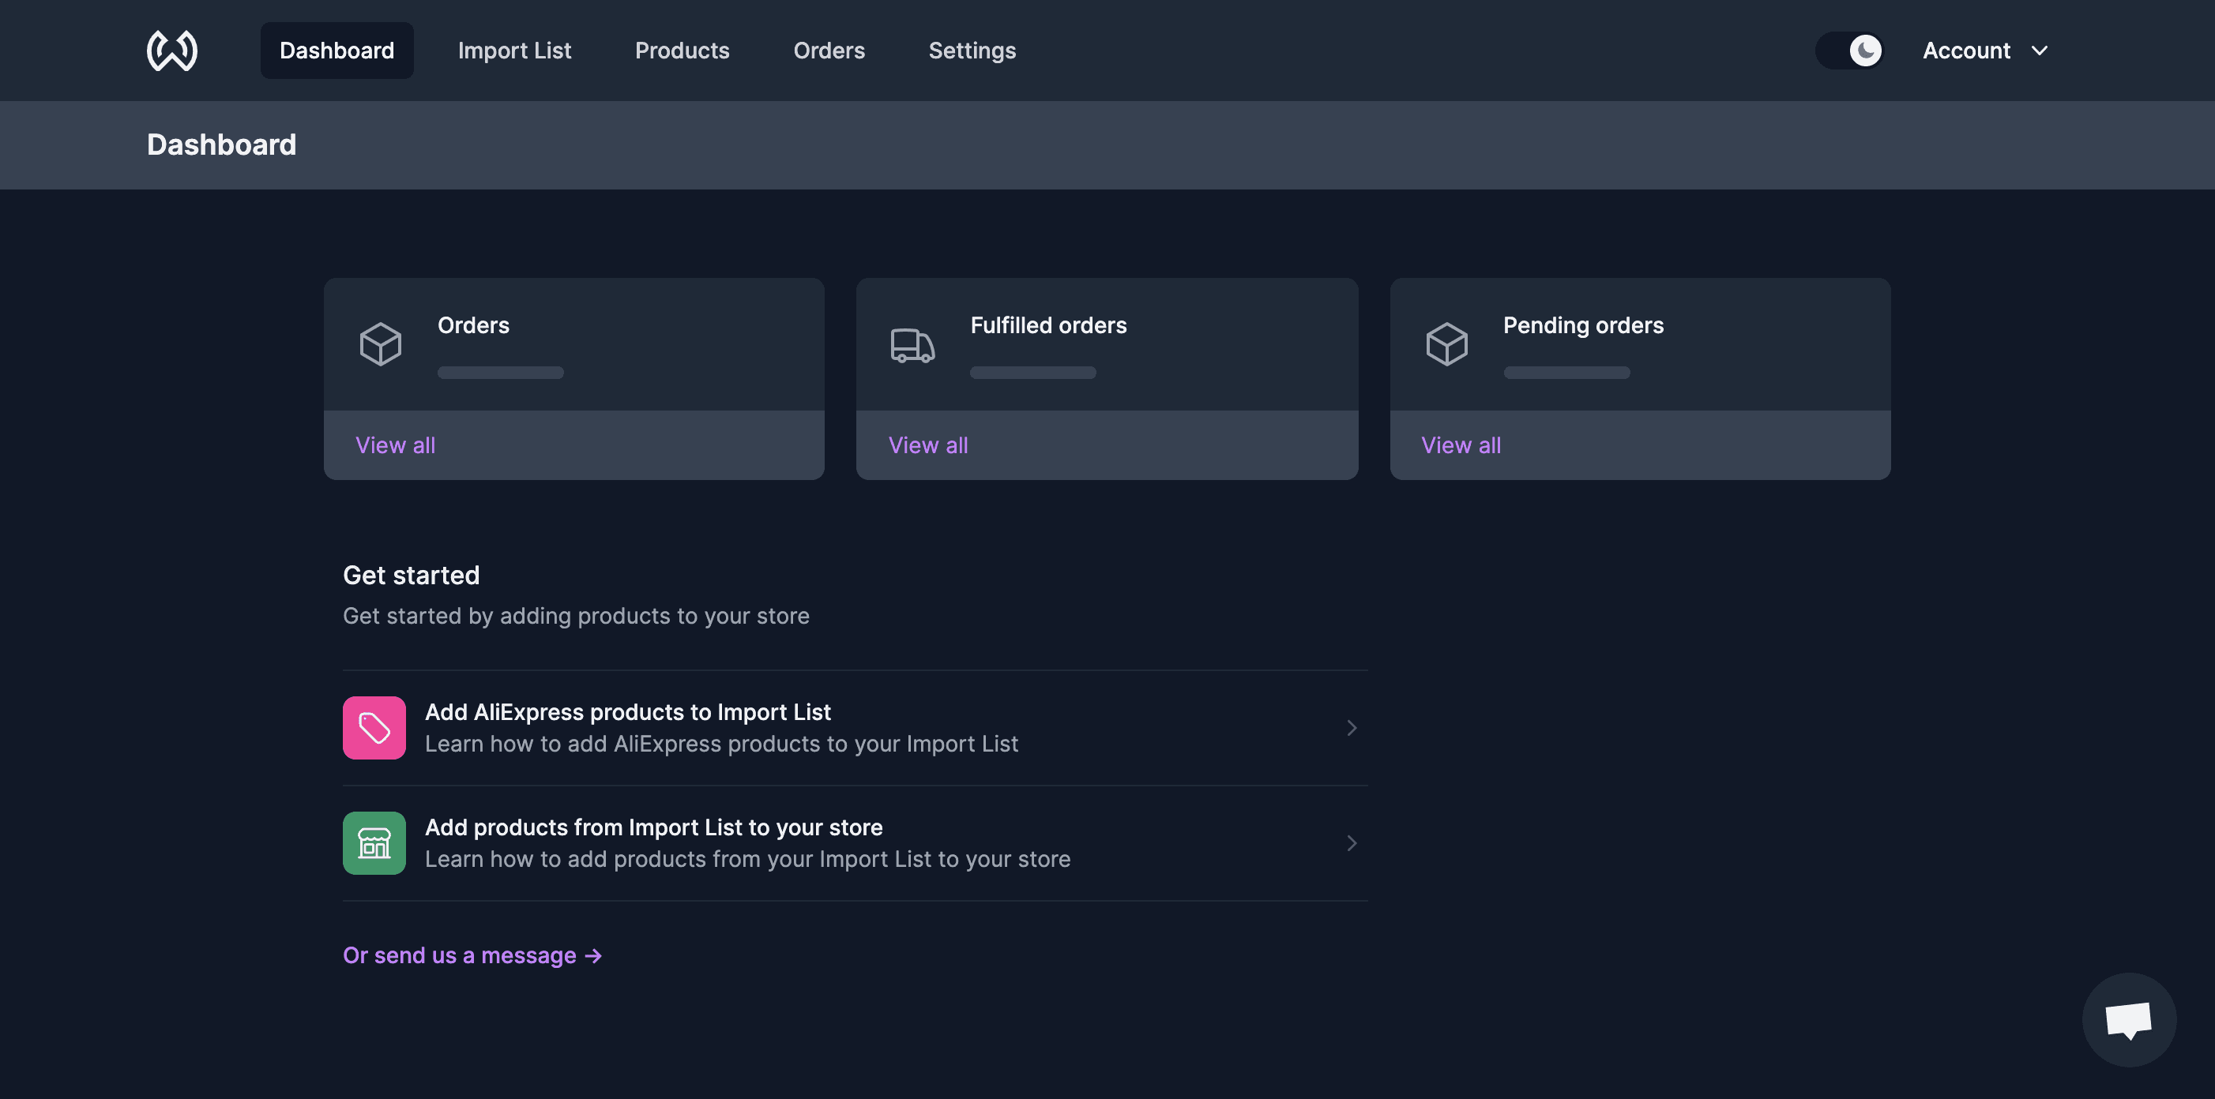Open the Import List tab
Image resolution: width=2215 pixels, height=1099 pixels.
[514, 50]
